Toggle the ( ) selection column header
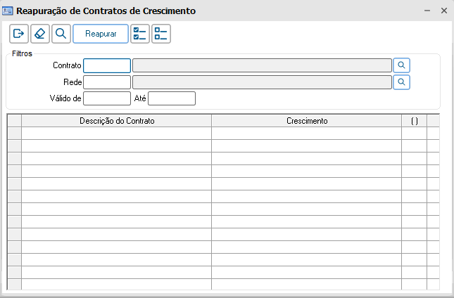The image size is (454, 298). [414, 121]
